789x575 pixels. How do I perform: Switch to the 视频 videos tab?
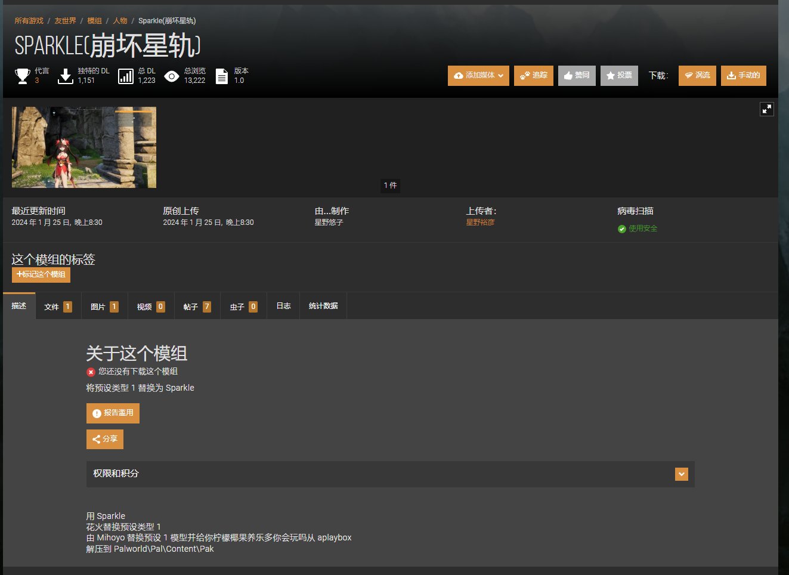(151, 307)
